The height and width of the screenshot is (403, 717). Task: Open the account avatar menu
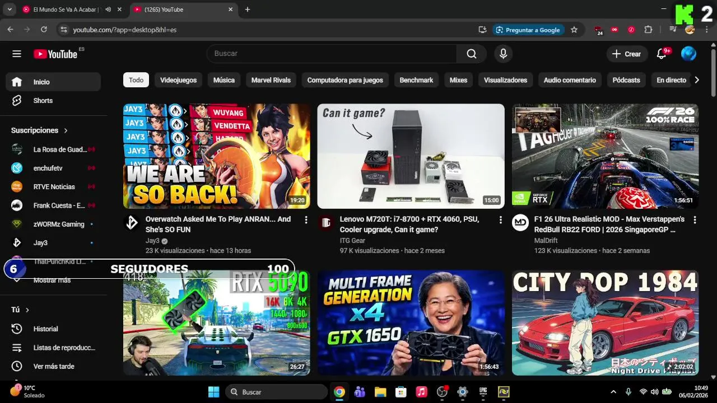point(688,54)
